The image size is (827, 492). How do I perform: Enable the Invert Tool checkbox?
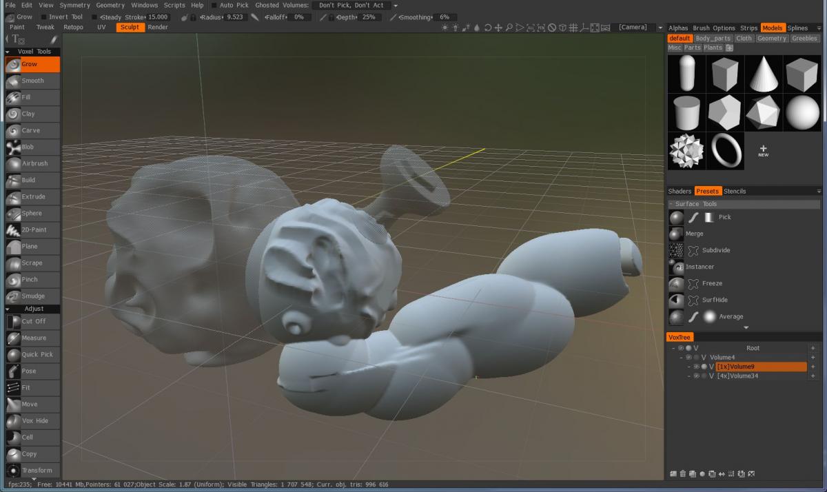click(x=45, y=17)
